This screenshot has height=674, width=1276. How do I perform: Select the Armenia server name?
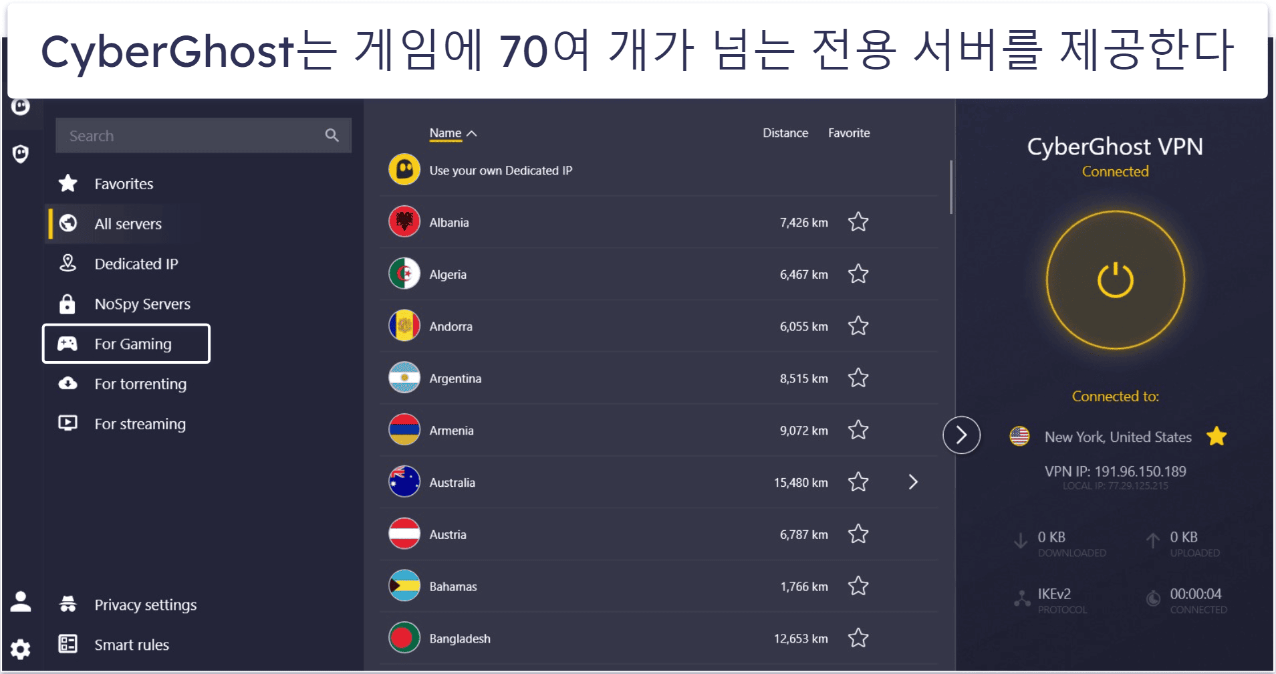point(451,431)
